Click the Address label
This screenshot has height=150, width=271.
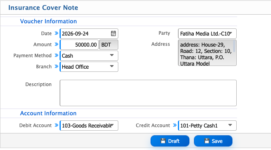point(161,44)
